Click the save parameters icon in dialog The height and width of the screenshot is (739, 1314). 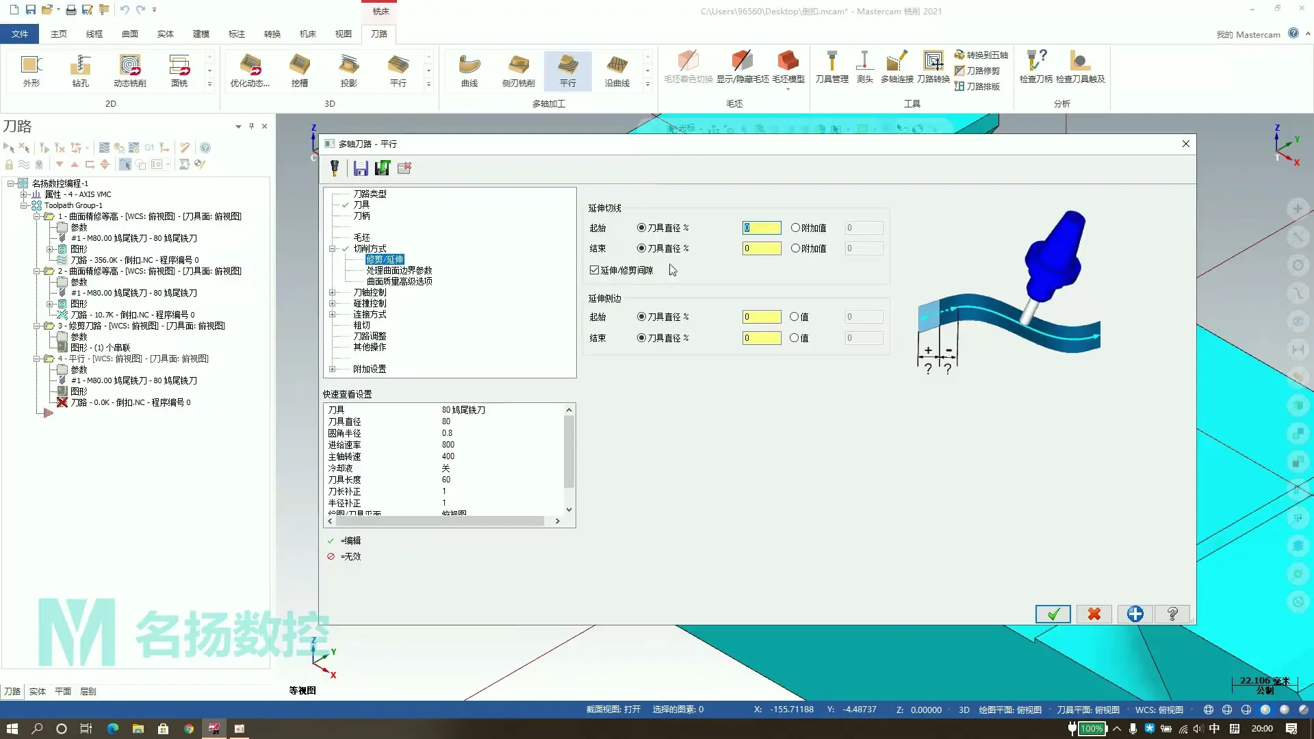tap(361, 168)
